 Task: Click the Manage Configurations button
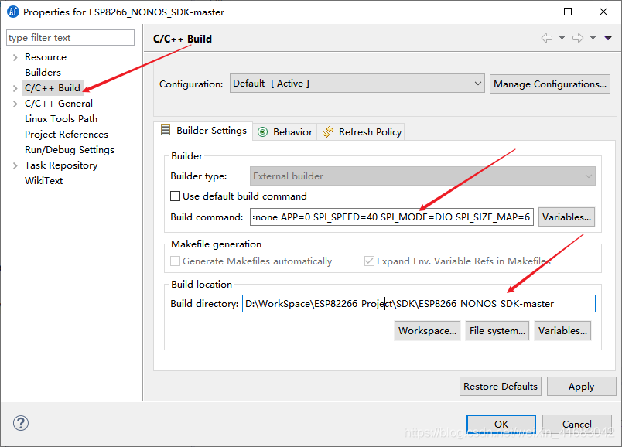pyautogui.click(x=550, y=84)
